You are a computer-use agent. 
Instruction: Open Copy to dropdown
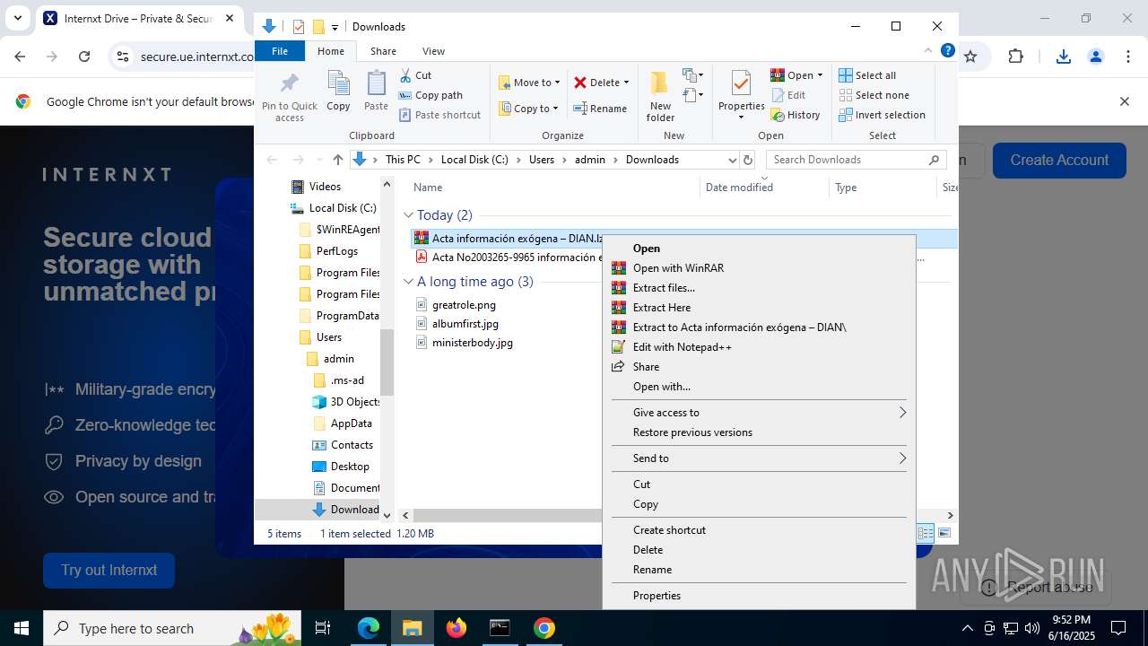pos(529,109)
